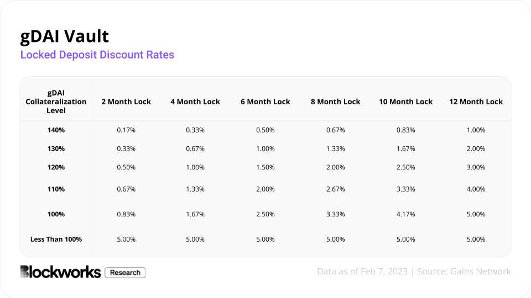
Task: Click the Locked Deposit Discount Rates subtitle
Action: 97,55
